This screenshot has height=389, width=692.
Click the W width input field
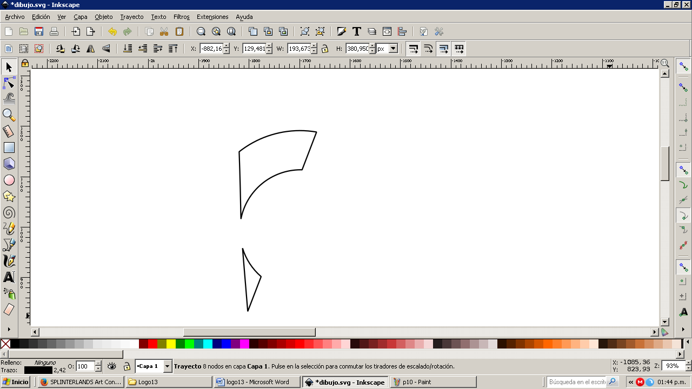299,49
